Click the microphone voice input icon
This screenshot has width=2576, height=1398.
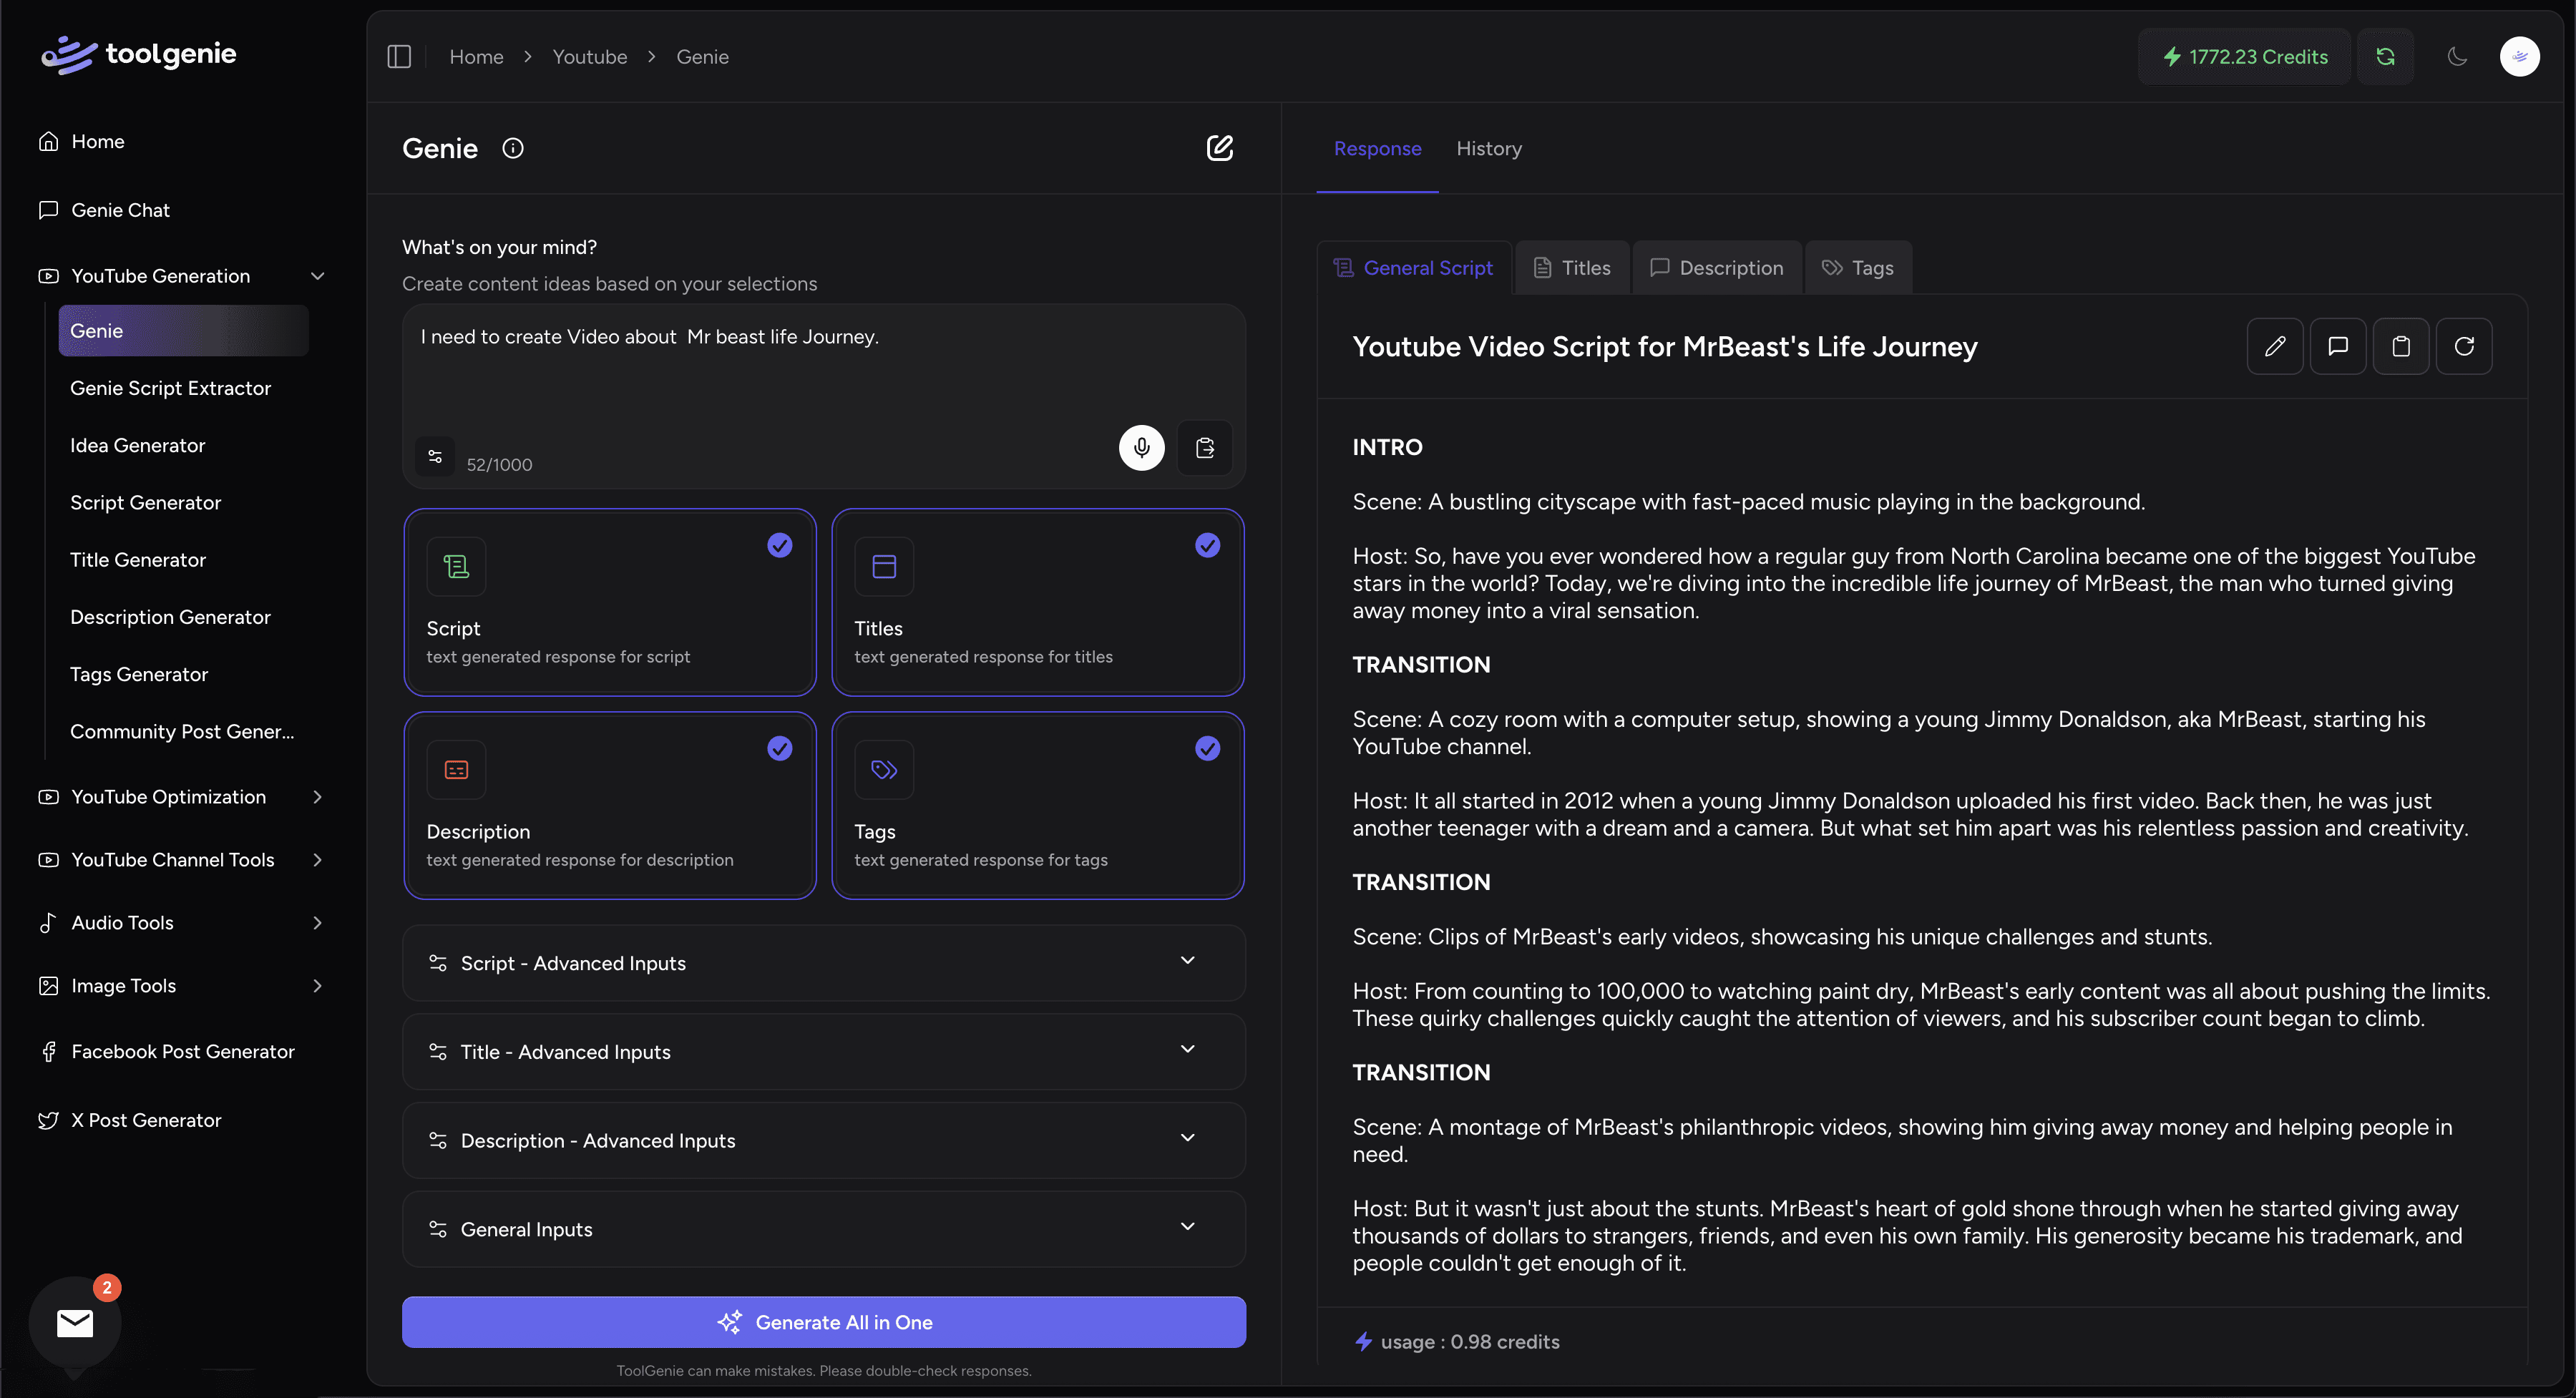(x=1141, y=448)
